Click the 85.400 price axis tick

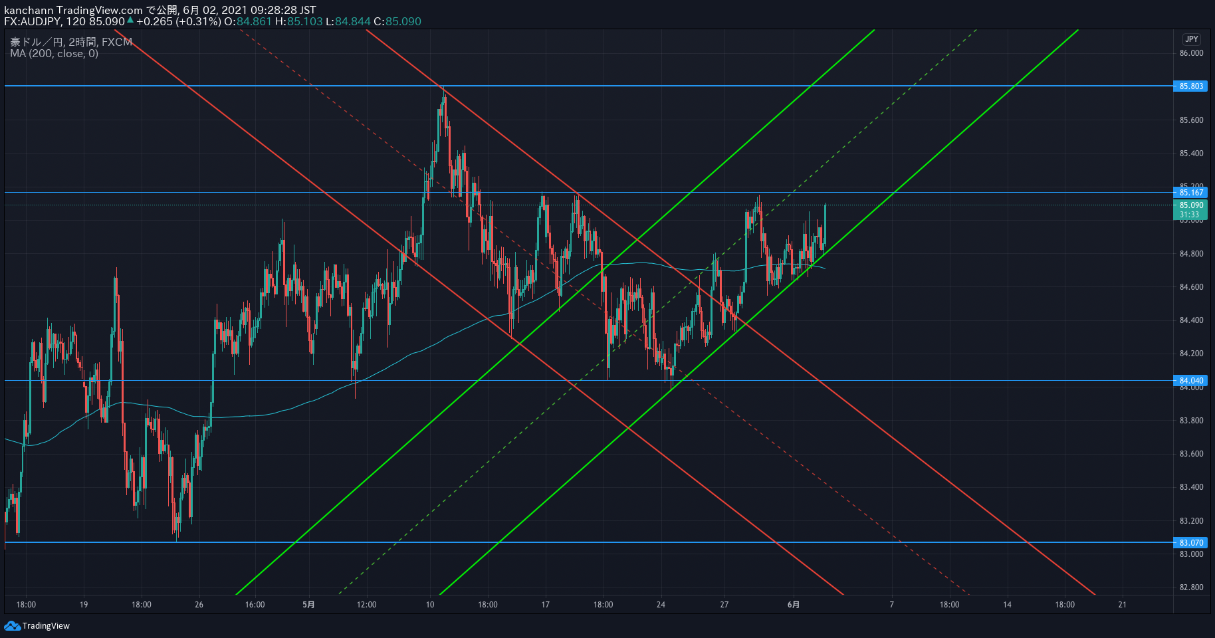(x=1191, y=154)
